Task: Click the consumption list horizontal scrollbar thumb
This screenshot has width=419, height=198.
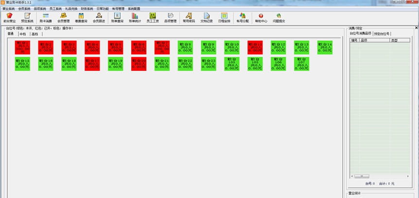Action: coord(362,176)
